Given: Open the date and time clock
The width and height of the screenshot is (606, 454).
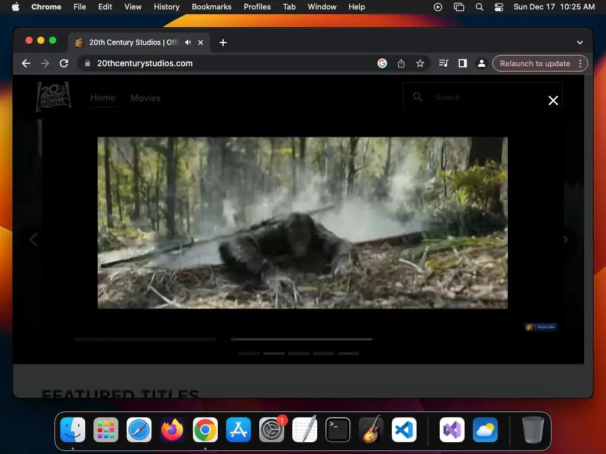Looking at the screenshot, I should click(x=554, y=7).
